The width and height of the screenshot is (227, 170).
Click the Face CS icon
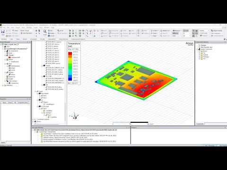[164, 33]
